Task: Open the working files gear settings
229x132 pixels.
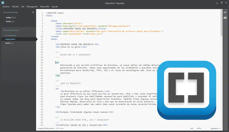Action: click(33, 12)
